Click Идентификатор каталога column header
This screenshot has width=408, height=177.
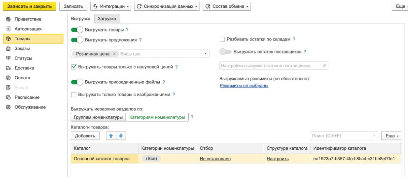[356, 148]
